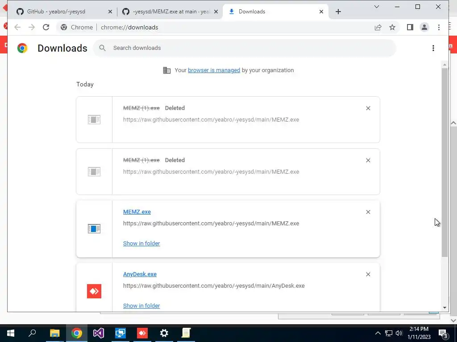
Task: Click the scrollbar down arrow
Action: click(445, 308)
